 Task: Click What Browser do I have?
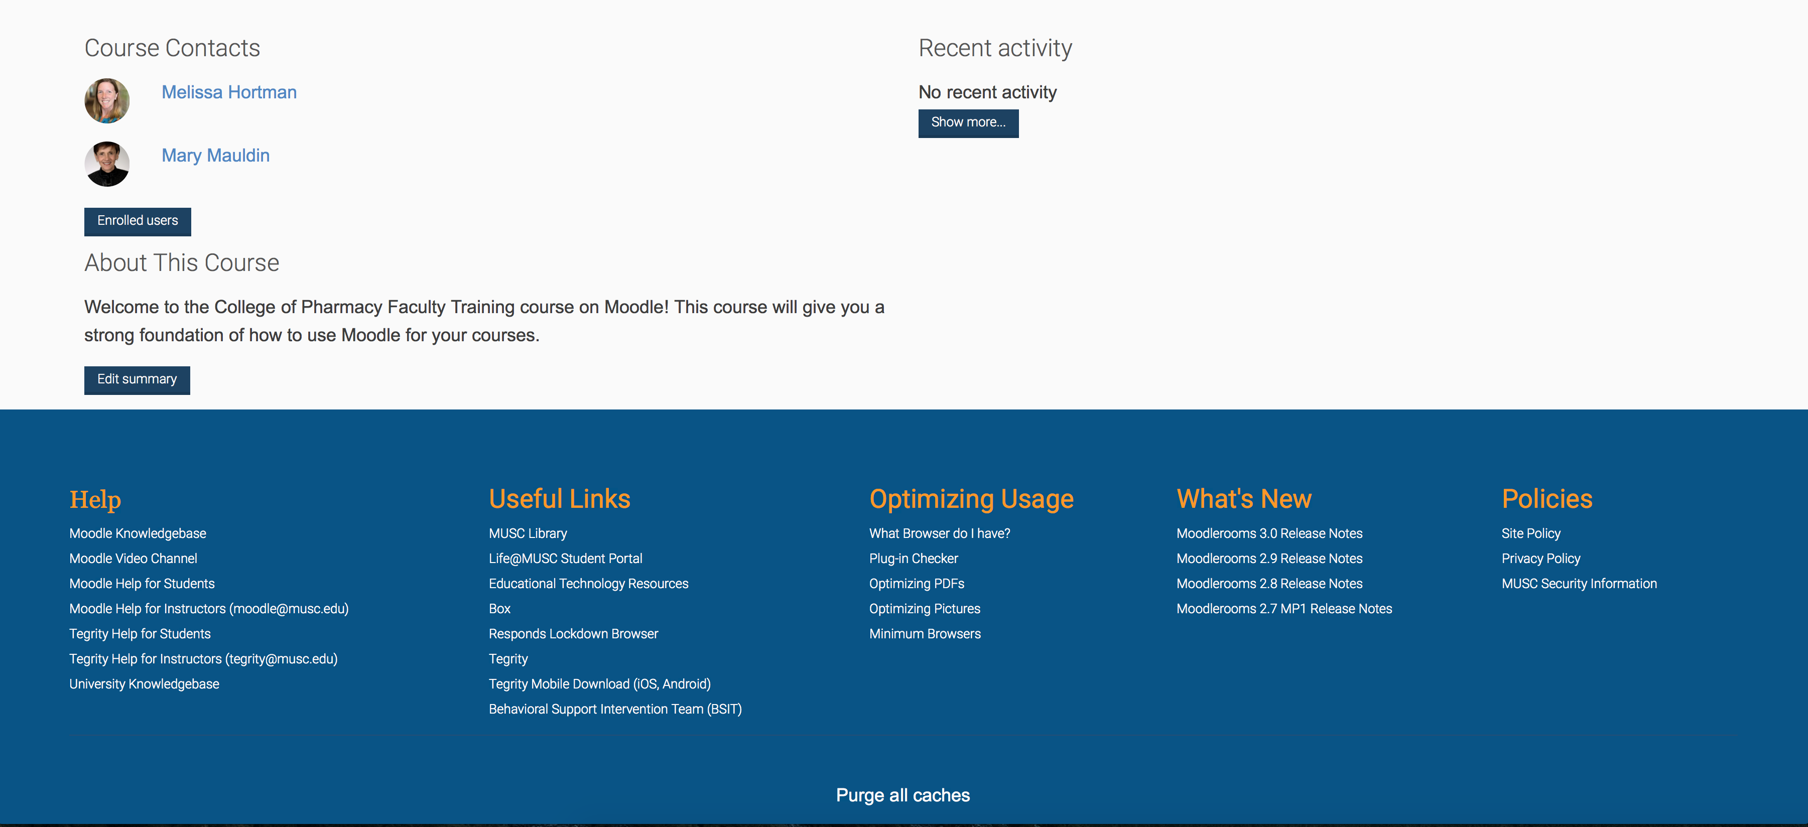click(x=939, y=533)
